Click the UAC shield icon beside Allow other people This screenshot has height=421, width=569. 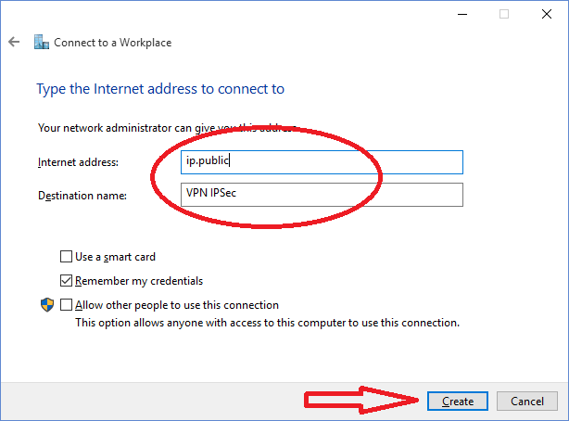click(47, 305)
